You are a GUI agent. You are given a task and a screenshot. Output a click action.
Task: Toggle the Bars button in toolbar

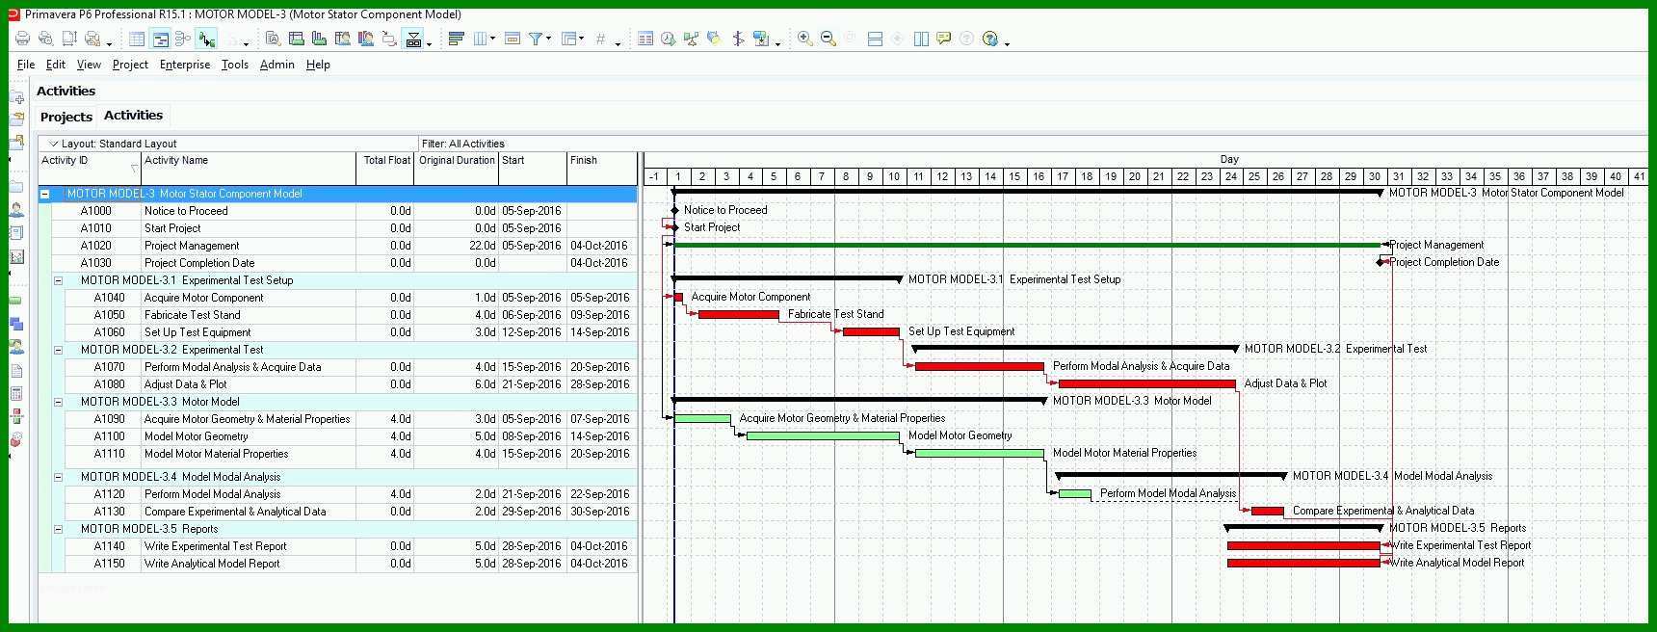click(x=456, y=39)
